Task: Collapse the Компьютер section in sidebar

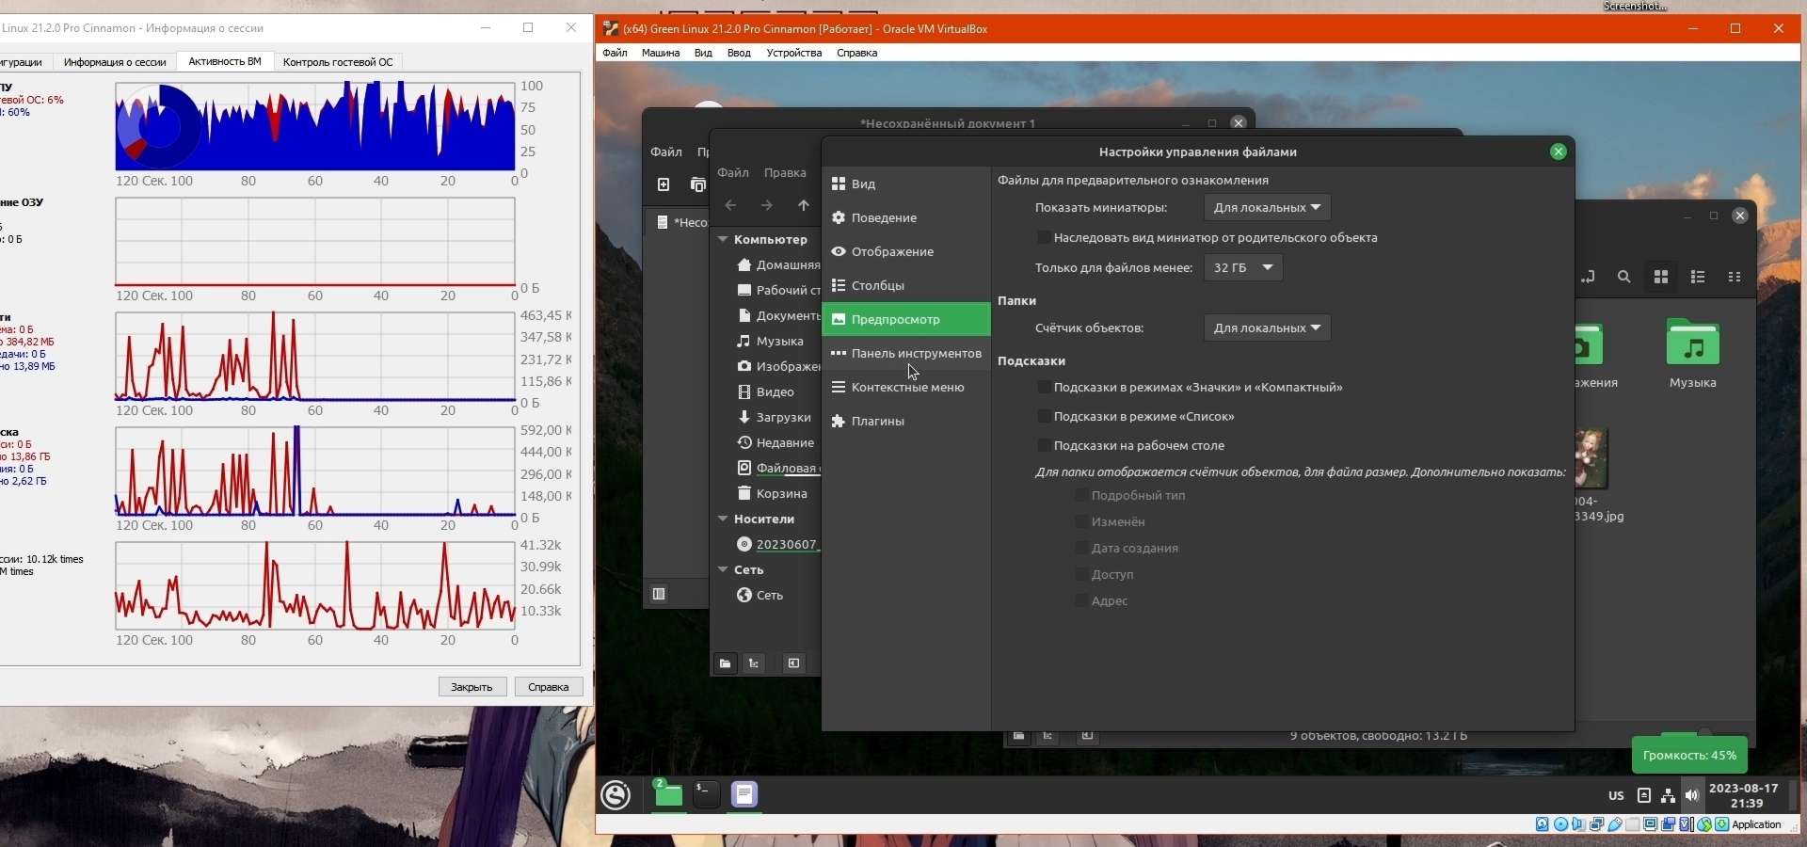Action: click(x=723, y=240)
